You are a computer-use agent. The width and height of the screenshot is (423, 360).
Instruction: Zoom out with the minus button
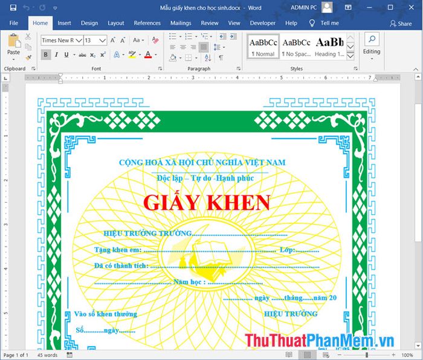point(339,355)
